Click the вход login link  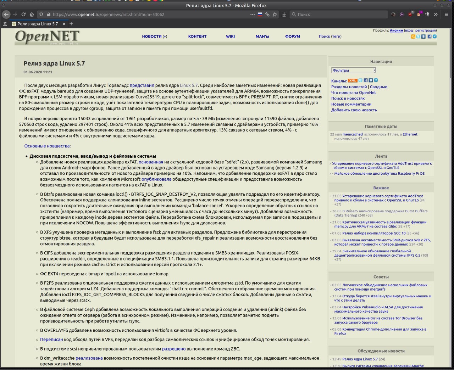click(409, 30)
